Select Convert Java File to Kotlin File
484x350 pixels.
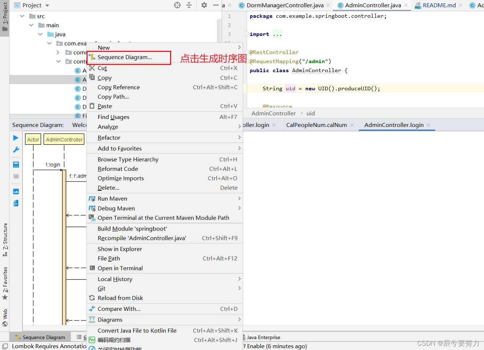tap(165, 330)
